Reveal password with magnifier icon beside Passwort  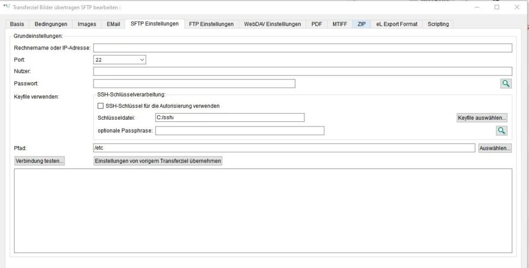point(506,84)
